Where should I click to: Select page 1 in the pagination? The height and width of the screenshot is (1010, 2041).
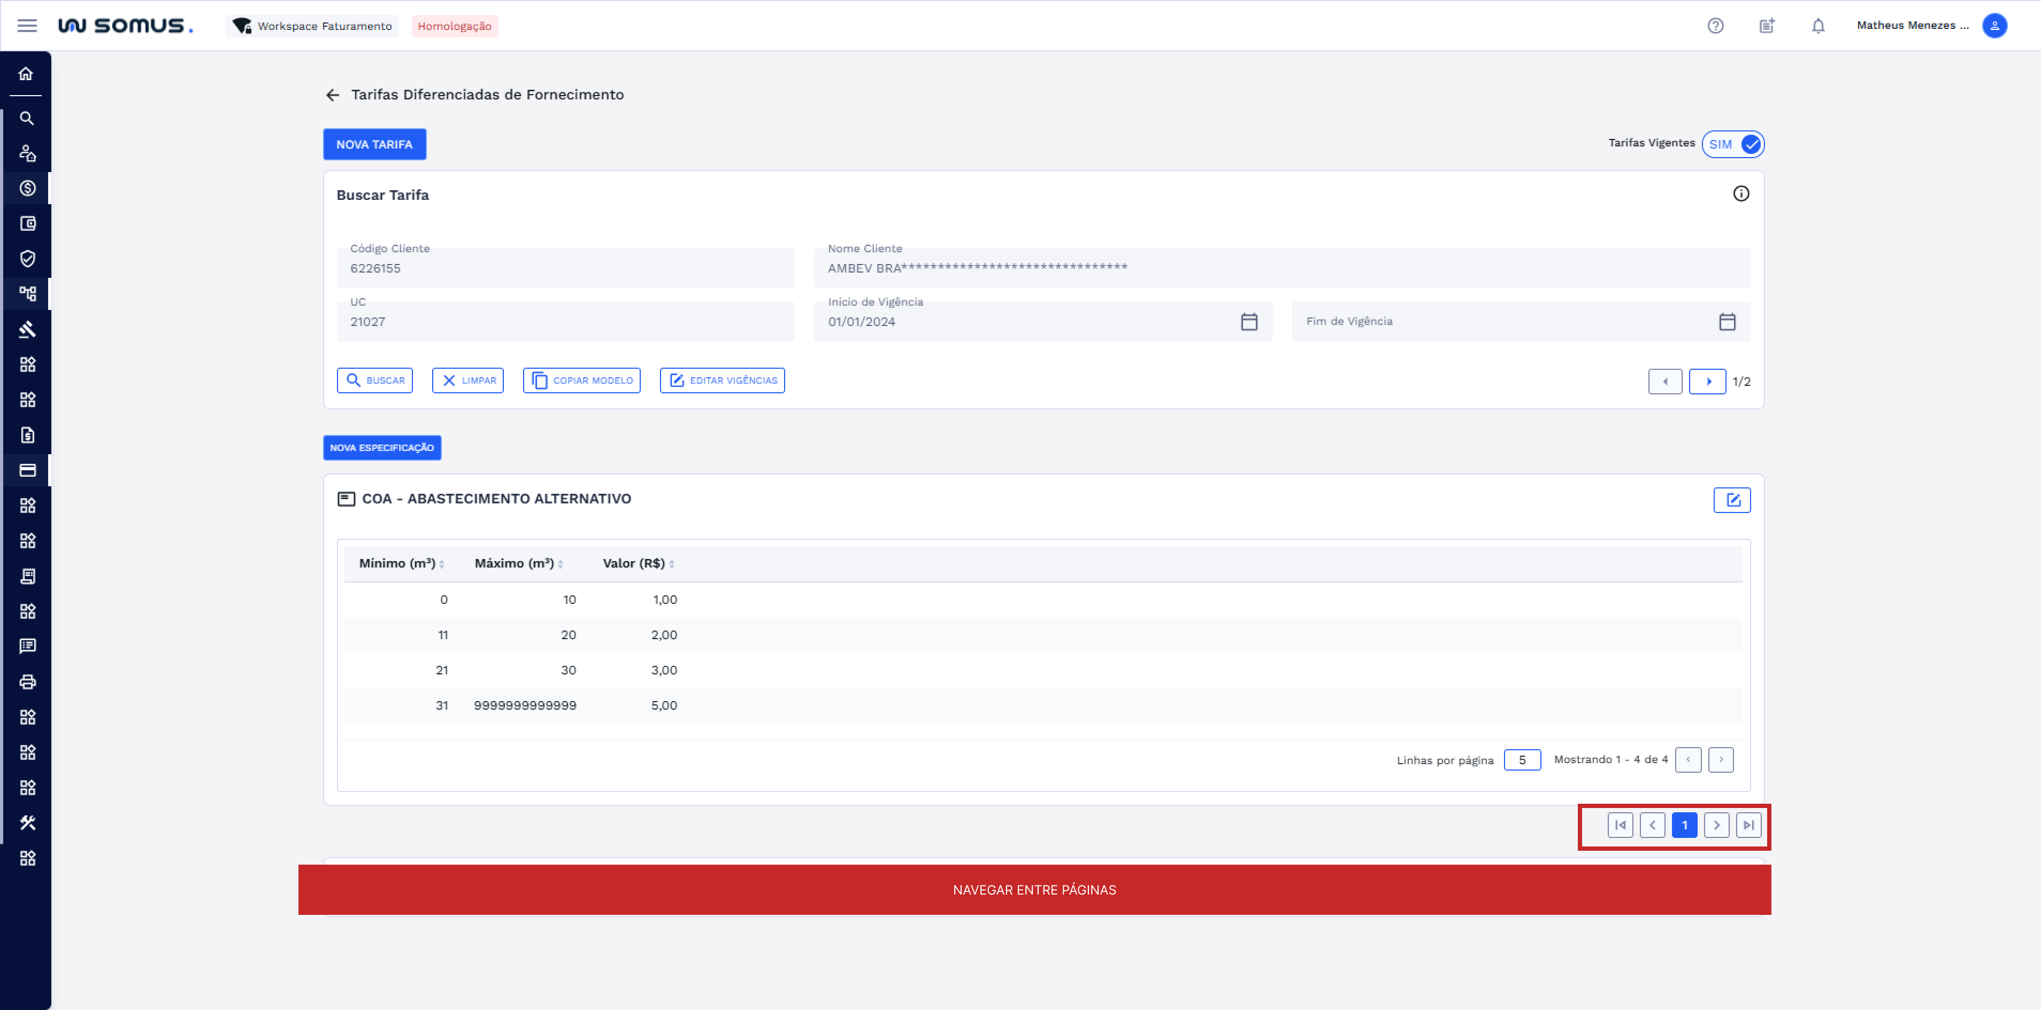tap(1684, 825)
